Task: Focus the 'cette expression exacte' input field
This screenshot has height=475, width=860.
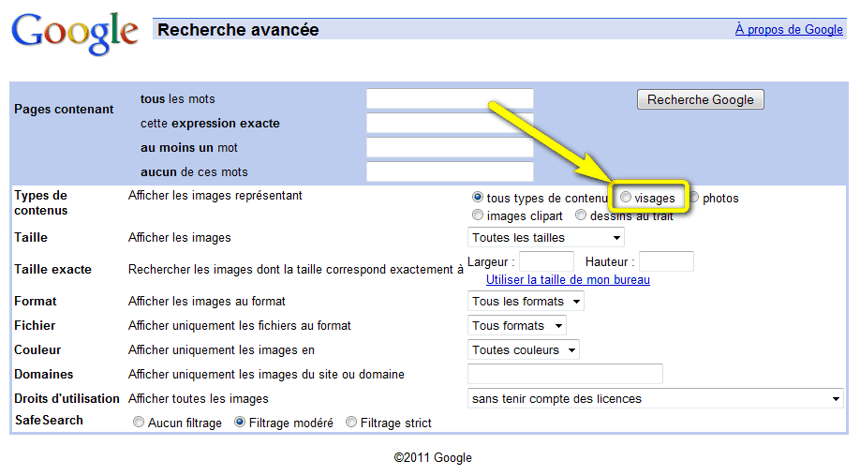Action: (x=450, y=123)
